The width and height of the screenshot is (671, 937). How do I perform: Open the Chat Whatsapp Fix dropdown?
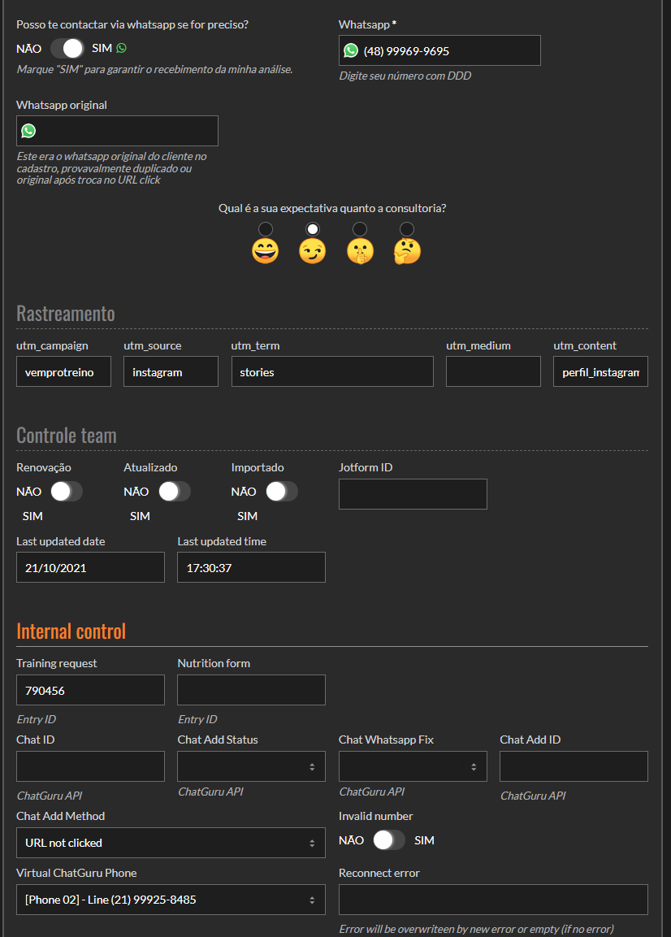[x=413, y=766]
